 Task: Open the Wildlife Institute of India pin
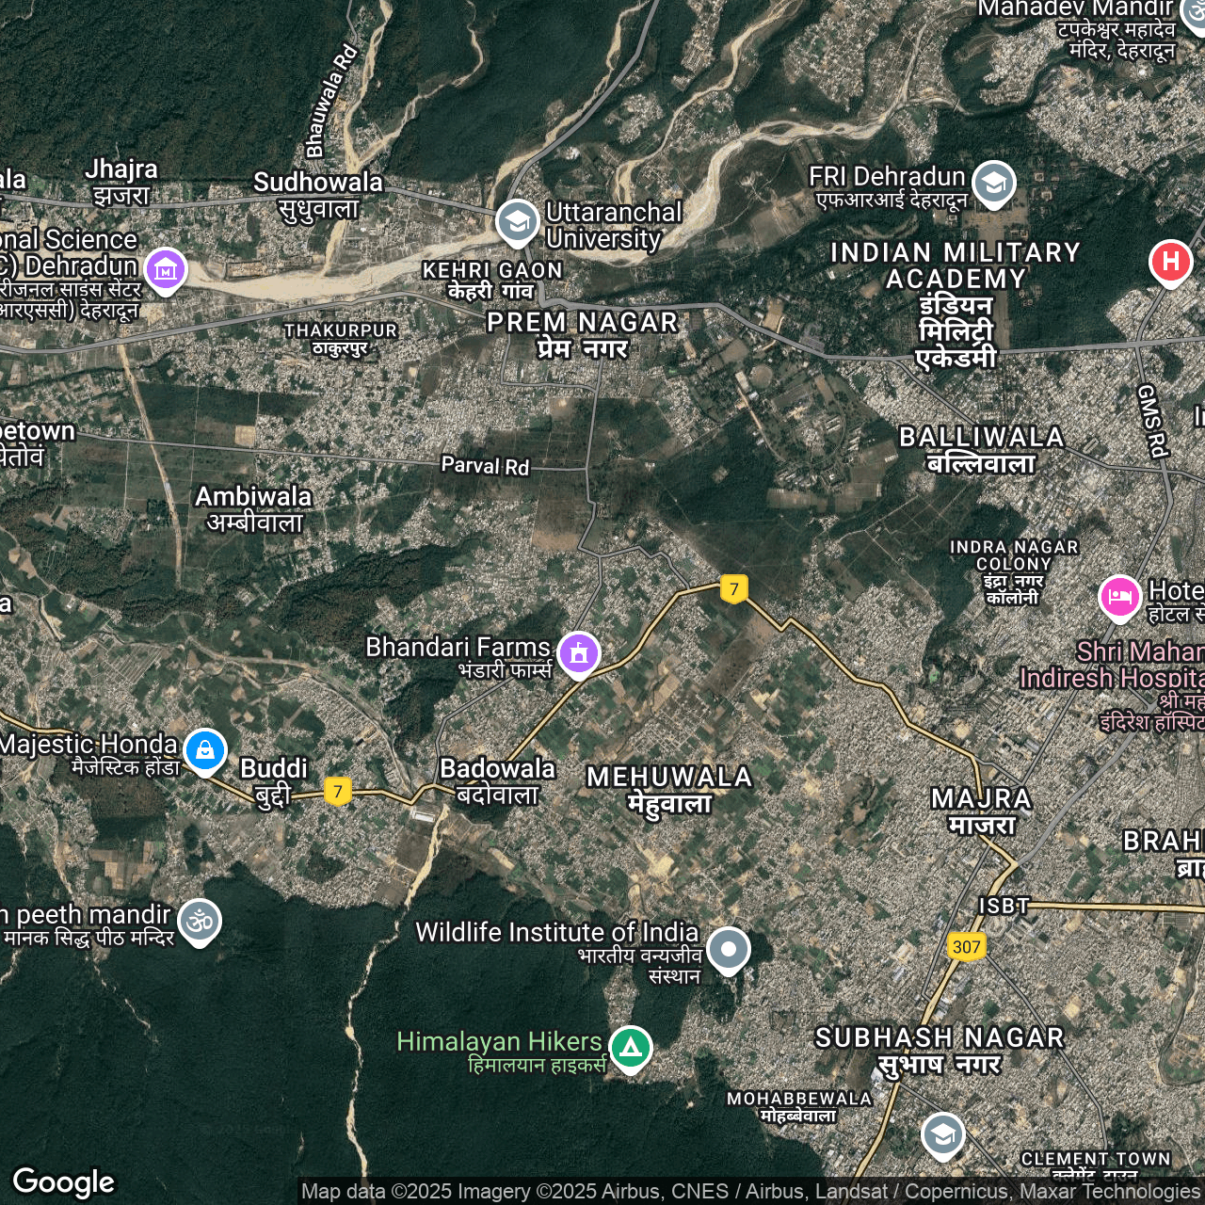pyautogui.click(x=728, y=949)
